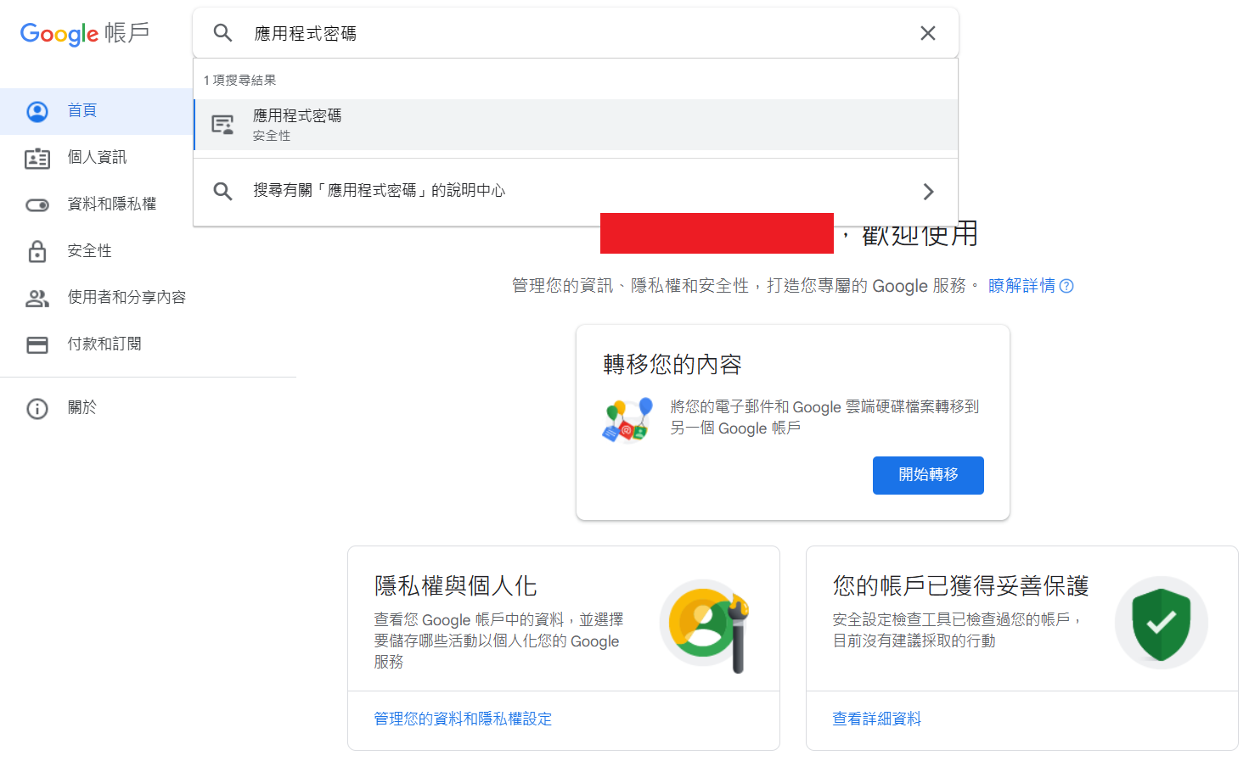Click the magnifying glass search icon
Screen dimensions: 1249x761
pyautogui.click(x=222, y=32)
